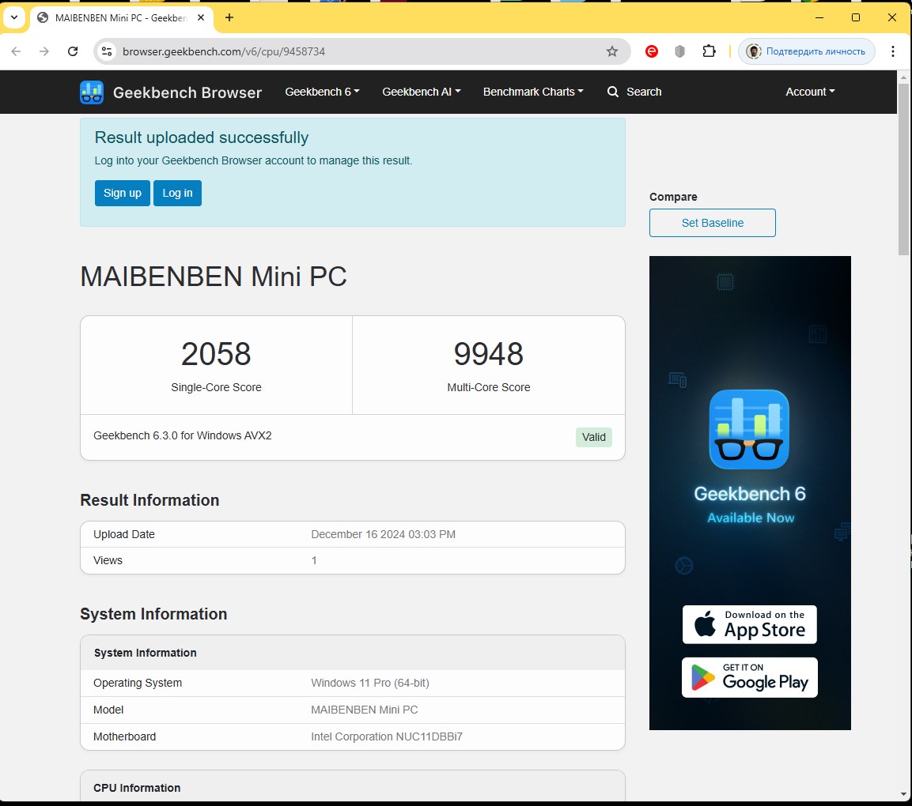This screenshot has height=806, width=912.
Task: Click the Sign up button
Action: point(123,193)
